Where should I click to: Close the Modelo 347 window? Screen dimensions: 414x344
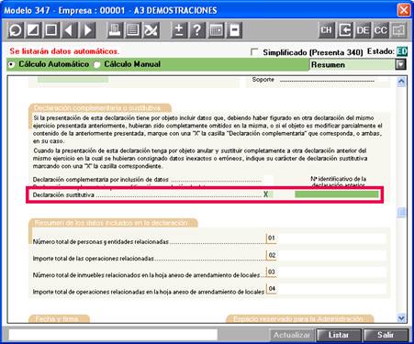pos(404,10)
